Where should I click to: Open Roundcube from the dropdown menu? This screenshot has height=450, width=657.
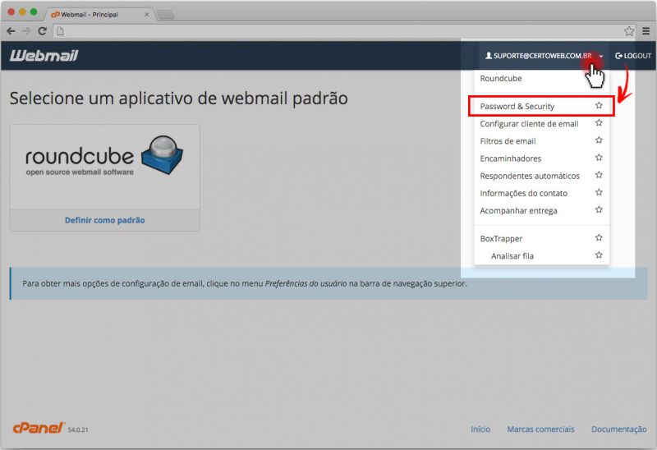[x=501, y=78]
